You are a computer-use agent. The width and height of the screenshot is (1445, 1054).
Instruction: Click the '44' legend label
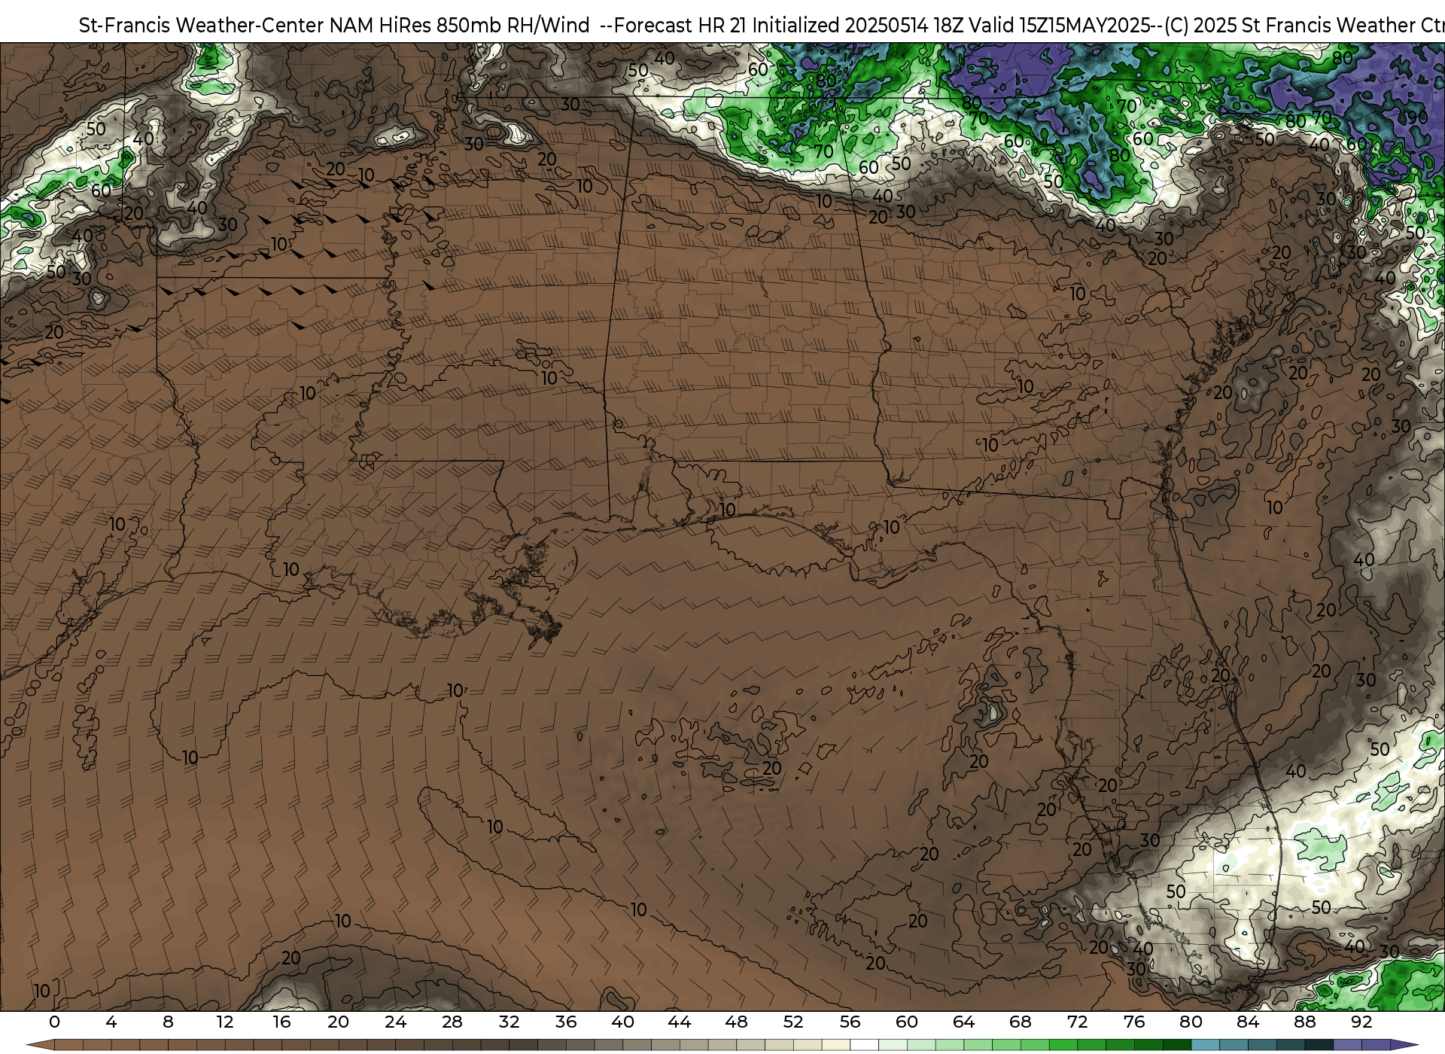click(x=680, y=1022)
